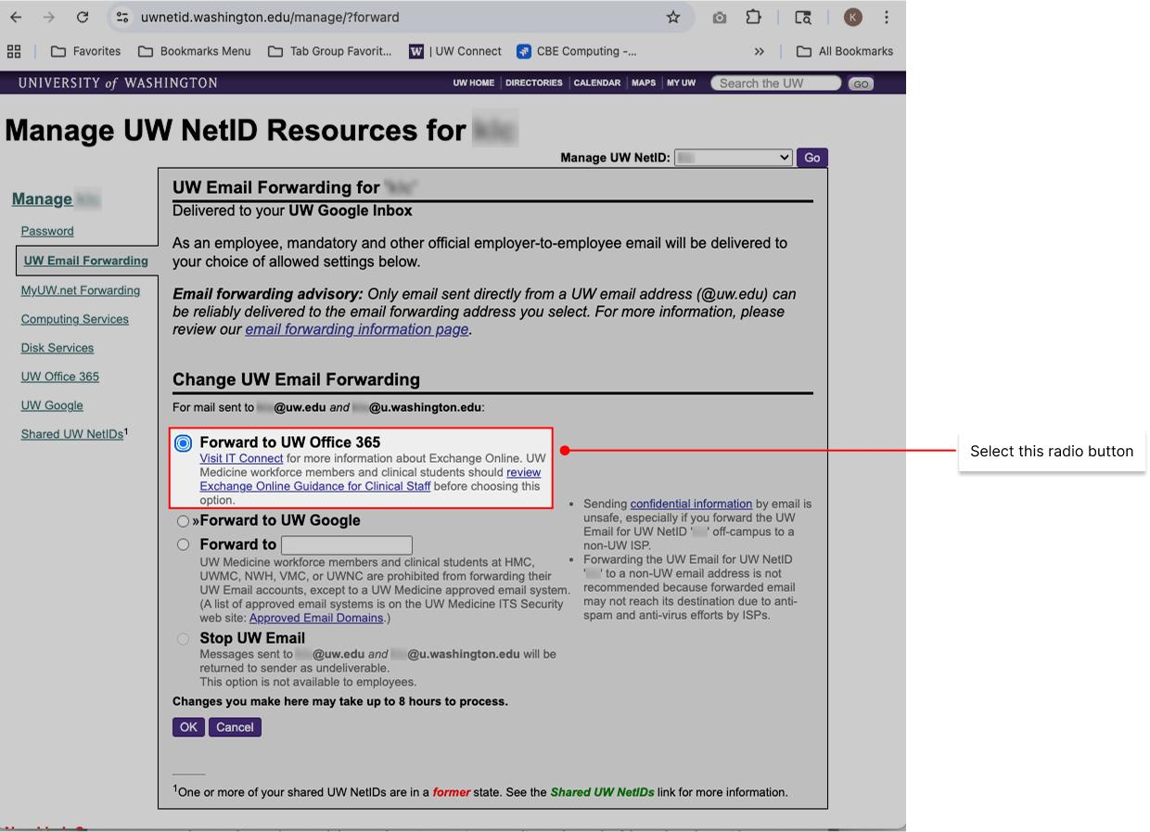Image resolution: width=1150 pixels, height=832 pixels.
Task: Click the Cancel button
Action: (x=235, y=727)
